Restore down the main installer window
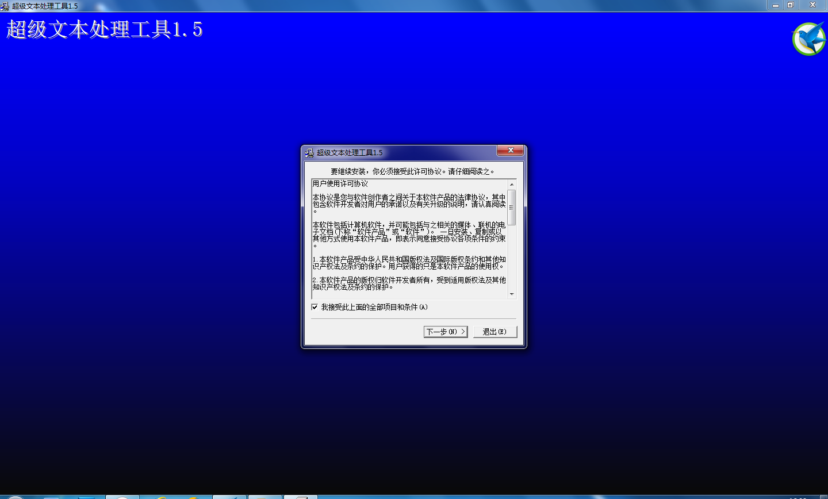The width and height of the screenshot is (828, 499). pos(791,5)
